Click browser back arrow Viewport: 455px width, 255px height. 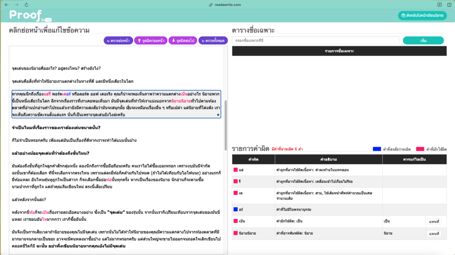[x=6, y=4]
